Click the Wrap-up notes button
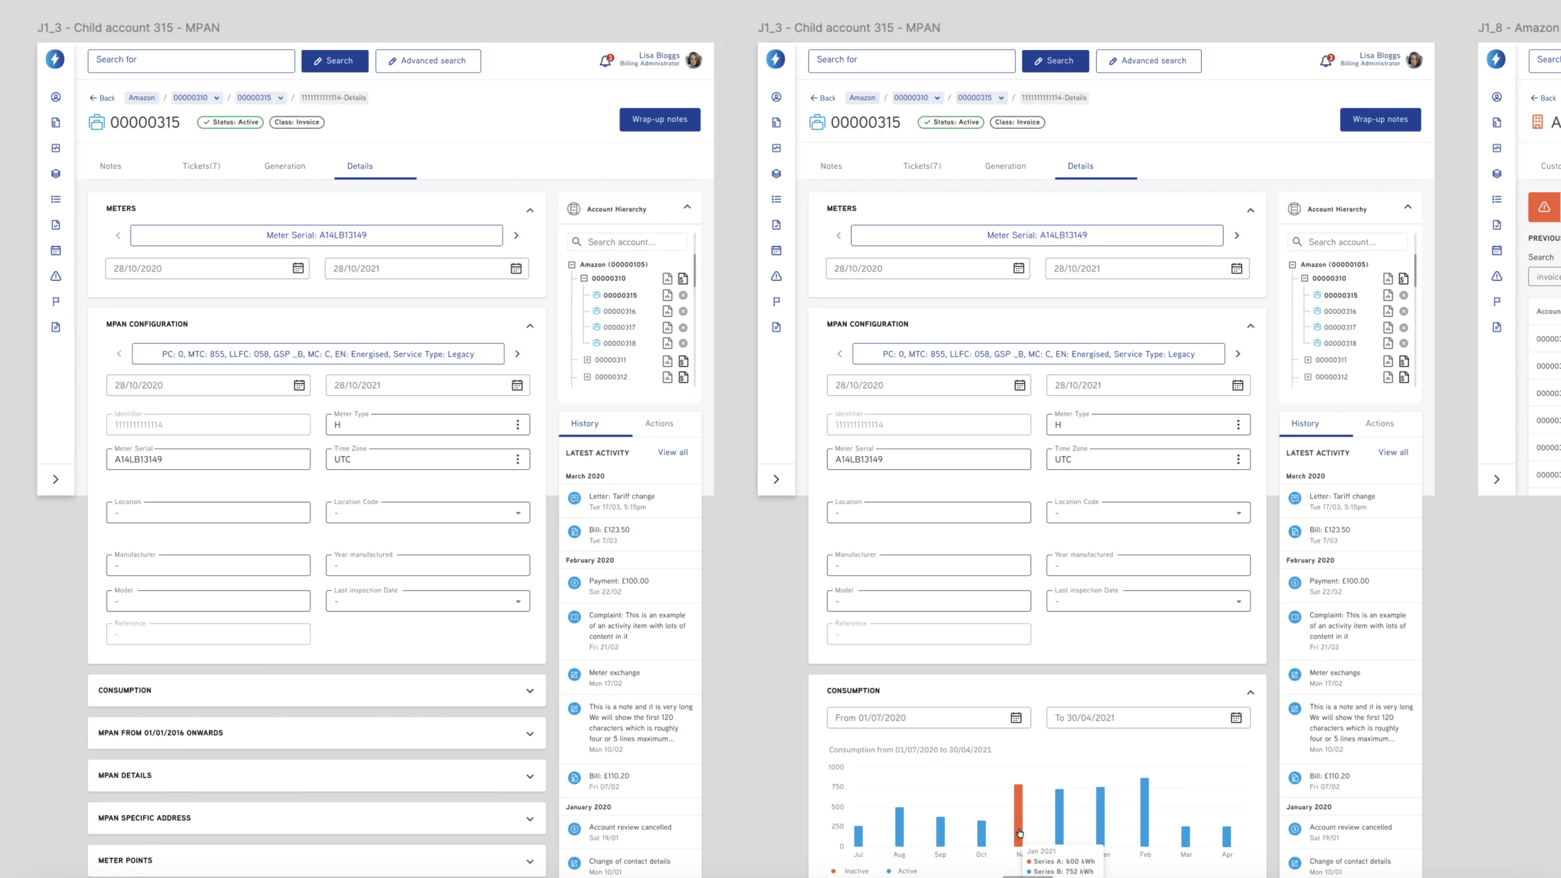The height and width of the screenshot is (878, 1561). pos(659,120)
